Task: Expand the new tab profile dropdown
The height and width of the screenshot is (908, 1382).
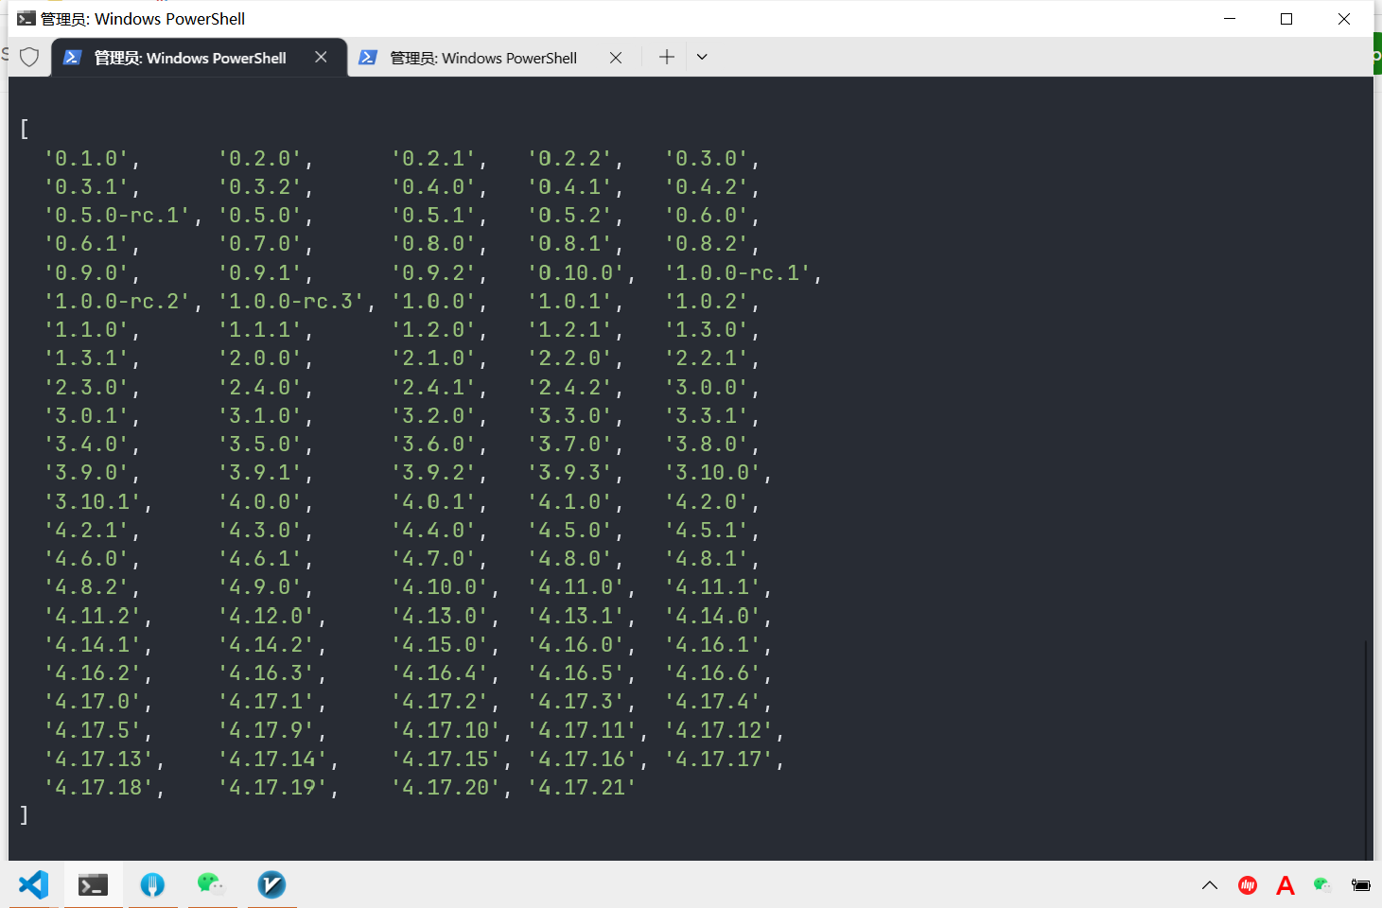Action: [702, 57]
